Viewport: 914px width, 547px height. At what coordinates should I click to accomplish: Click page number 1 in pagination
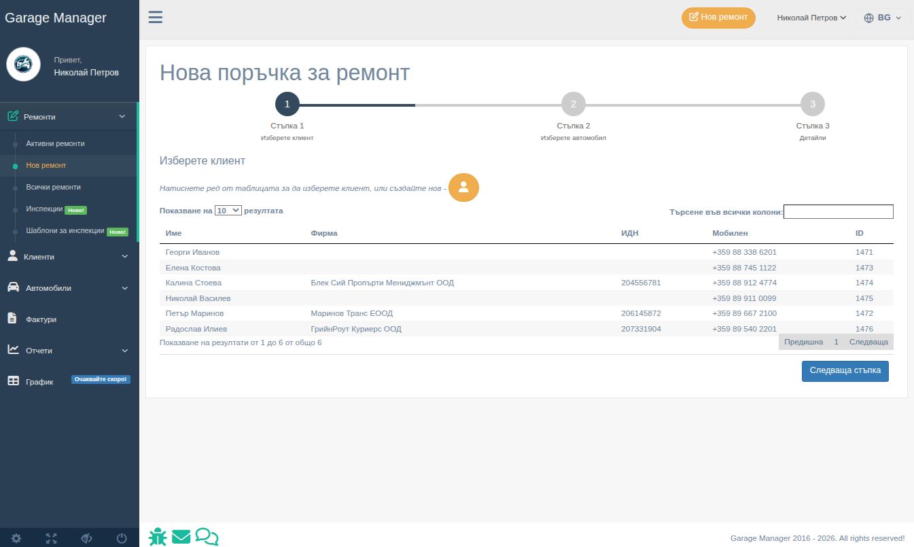point(837,342)
